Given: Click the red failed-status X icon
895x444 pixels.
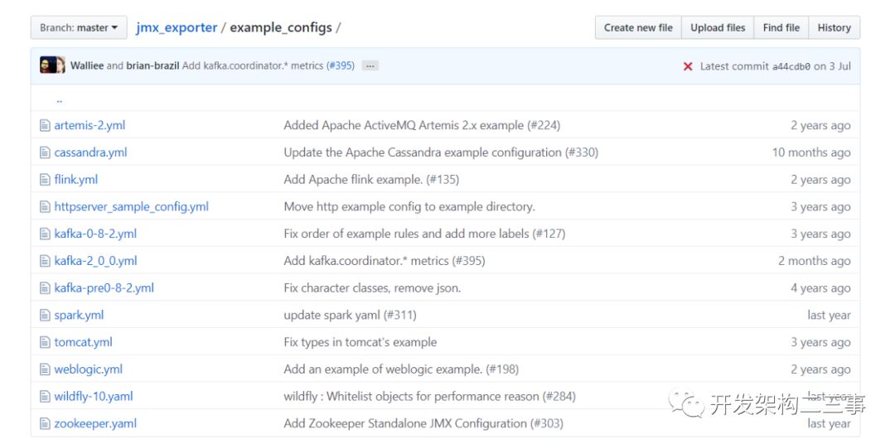Looking at the screenshot, I should (688, 66).
